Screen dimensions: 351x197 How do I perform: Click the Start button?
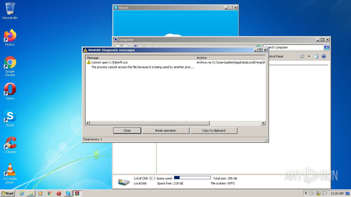(x=7, y=193)
